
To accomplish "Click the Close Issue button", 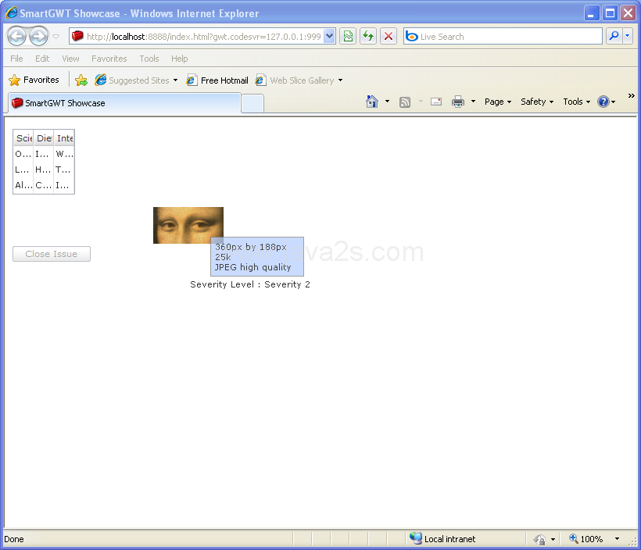I will [x=52, y=254].
